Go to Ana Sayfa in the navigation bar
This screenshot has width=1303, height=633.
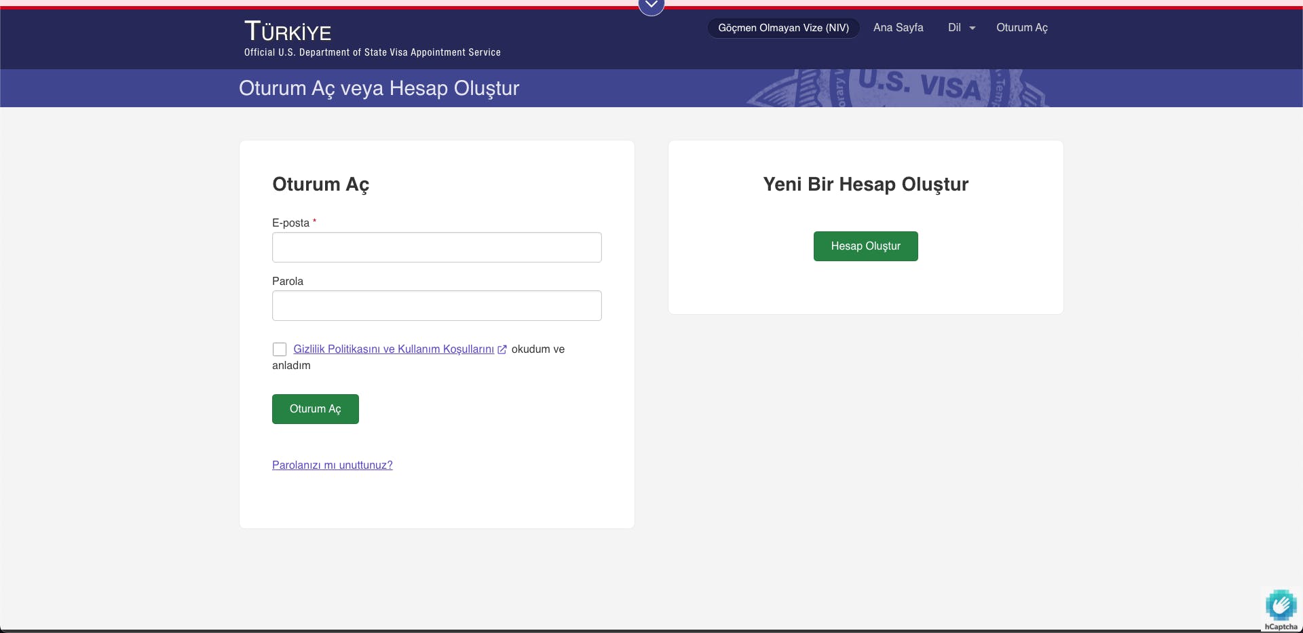[898, 28]
